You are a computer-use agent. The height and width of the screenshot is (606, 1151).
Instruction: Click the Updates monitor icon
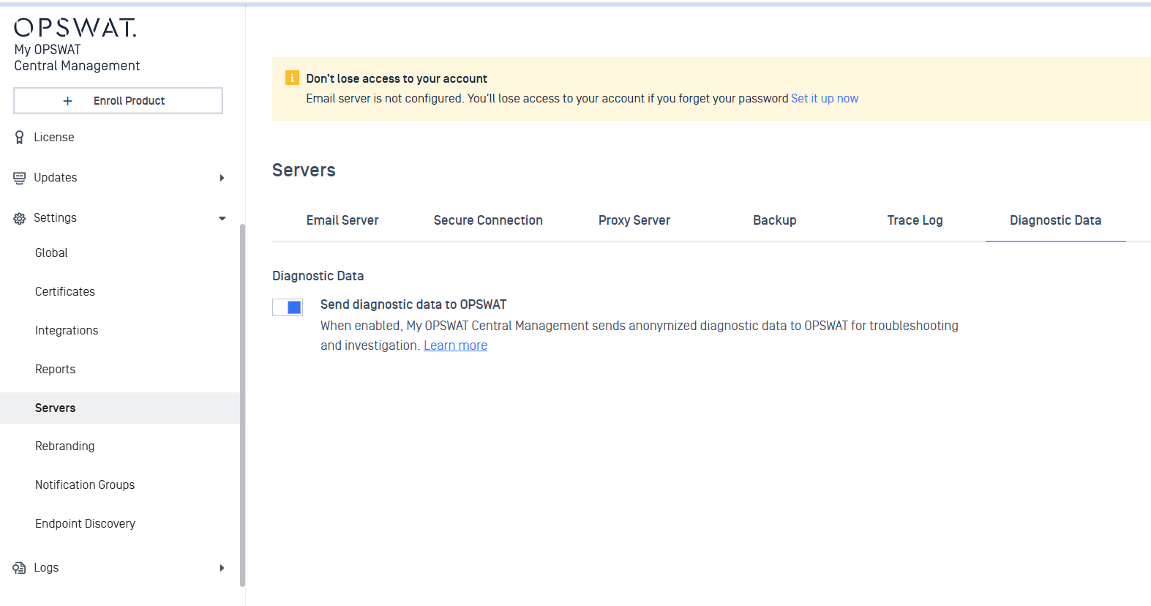[x=20, y=178]
